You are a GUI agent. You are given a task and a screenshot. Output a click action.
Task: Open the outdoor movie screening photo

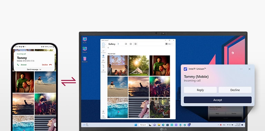pyautogui.click(x=118, y=65)
